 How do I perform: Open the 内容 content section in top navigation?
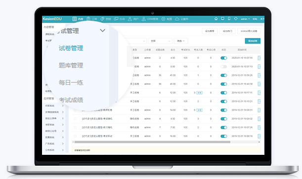pos(78,19)
